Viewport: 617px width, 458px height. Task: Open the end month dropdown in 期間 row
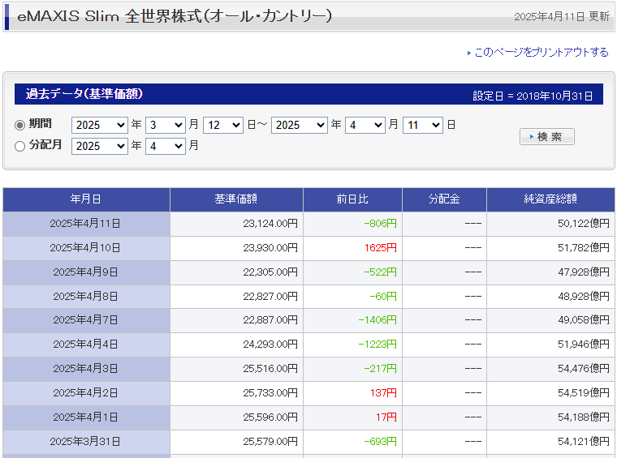[x=365, y=125]
